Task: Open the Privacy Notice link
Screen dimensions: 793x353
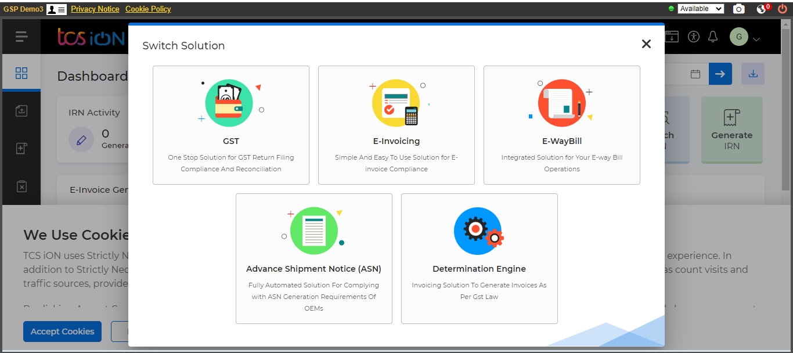Action: [x=95, y=9]
